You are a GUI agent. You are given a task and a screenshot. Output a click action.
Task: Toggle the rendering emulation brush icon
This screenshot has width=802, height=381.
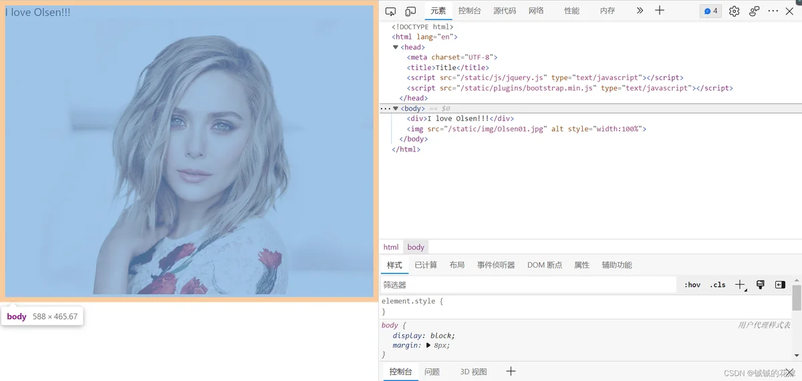760,285
